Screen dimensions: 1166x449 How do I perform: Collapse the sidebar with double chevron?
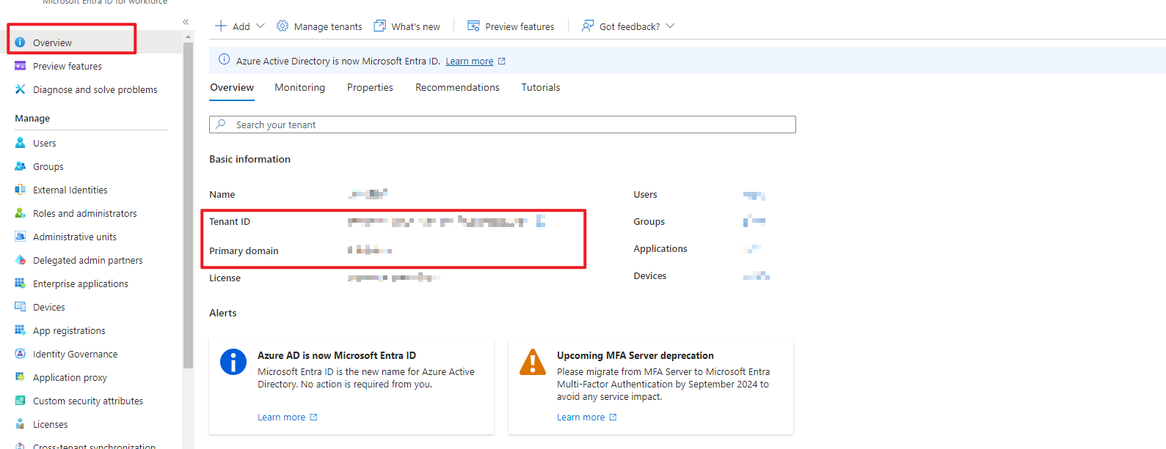(x=186, y=22)
